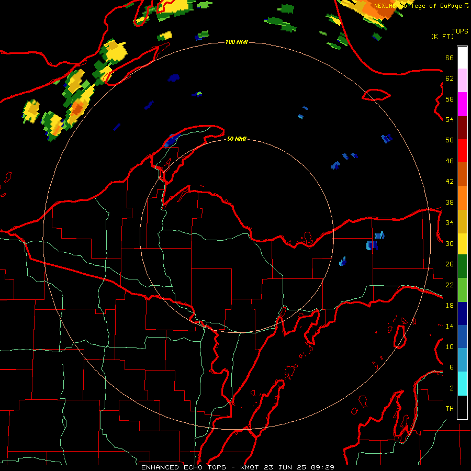Click the 2 legend scale label
471x471 pixels.
(452, 388)
